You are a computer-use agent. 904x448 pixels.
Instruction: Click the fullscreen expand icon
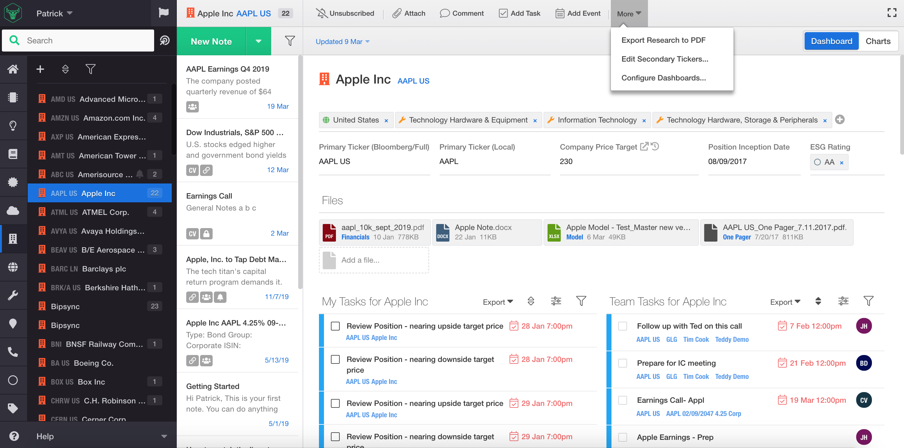[892, 13]
